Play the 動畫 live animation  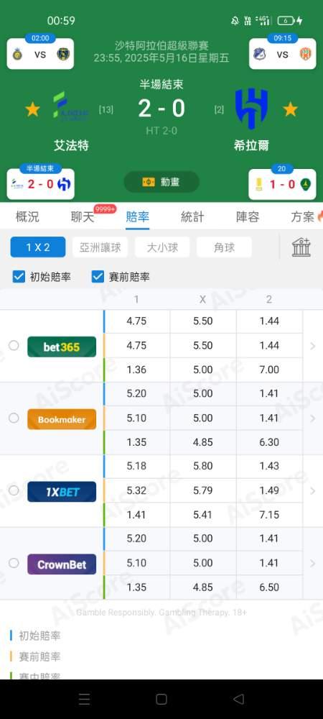tap(161, 182)
